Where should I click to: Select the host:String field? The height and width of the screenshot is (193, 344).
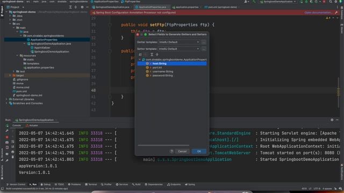click(172, 63)
